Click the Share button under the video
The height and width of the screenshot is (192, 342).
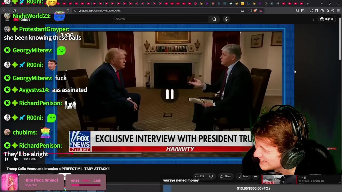(x=225, y=177)
